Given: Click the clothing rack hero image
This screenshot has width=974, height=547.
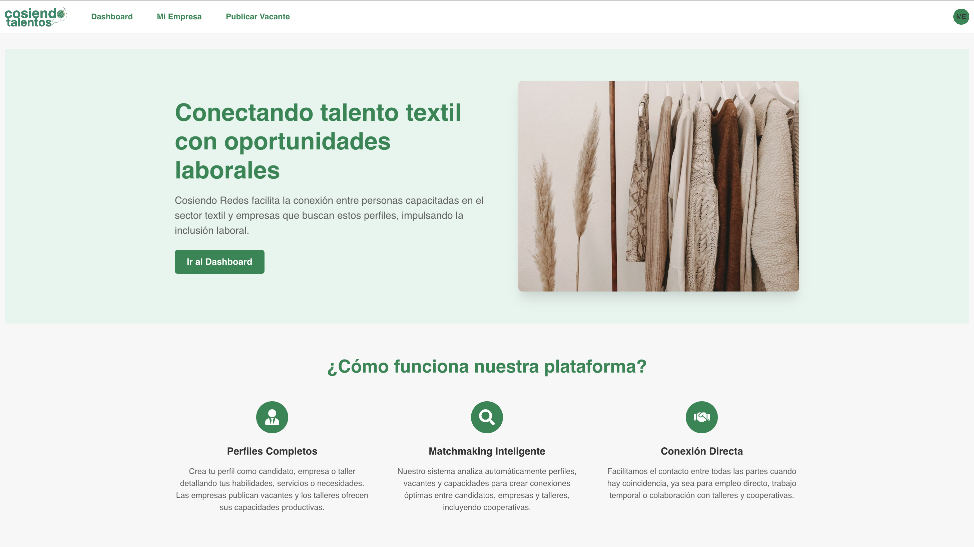Looking at the screenshot, I should click(x=658, y=185).
